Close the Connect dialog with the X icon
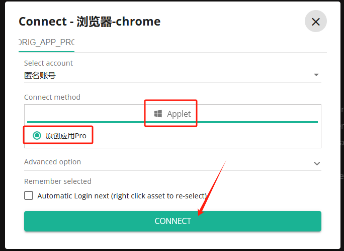This screenshot has height=251, width=344. click(x=316, y=22)
